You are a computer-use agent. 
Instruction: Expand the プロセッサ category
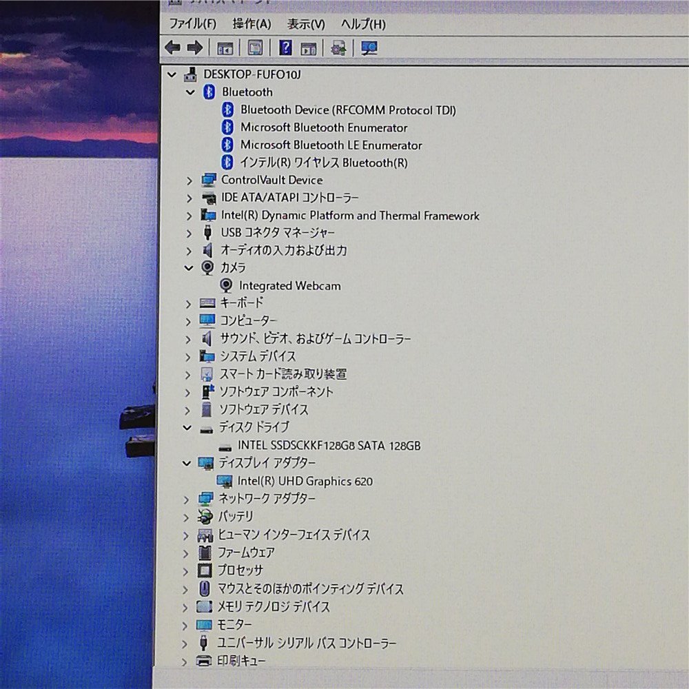pos(185,570)
